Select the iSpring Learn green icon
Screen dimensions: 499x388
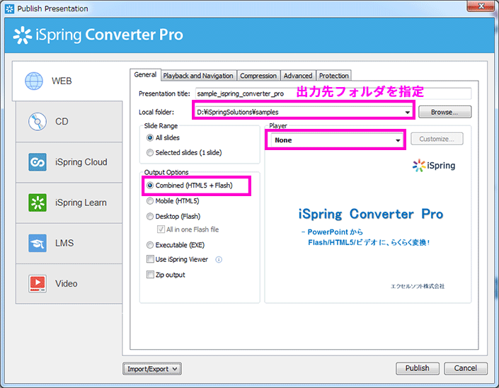click(x=38, y=202)
